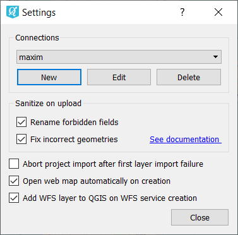Open the maxim connections dropdown
This screenshot has width=238, height=235.
[x=119, y=57]
